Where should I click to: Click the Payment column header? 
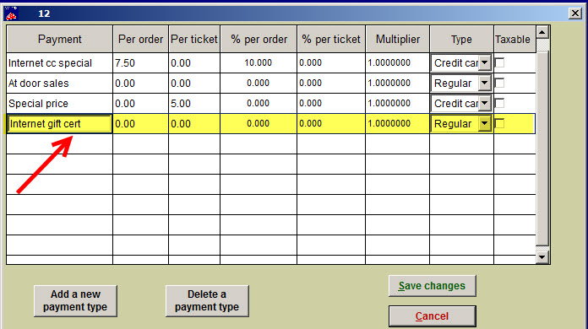click(60, 39)
